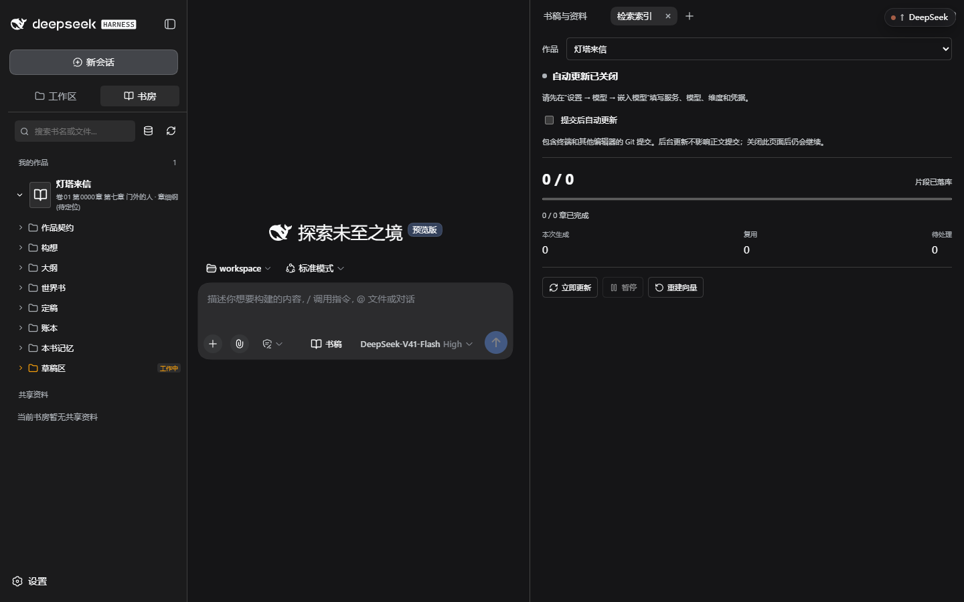Enable 提交后自动更新 checkbox
This screenshot has height=602, width=964.
tap(550, 120)
